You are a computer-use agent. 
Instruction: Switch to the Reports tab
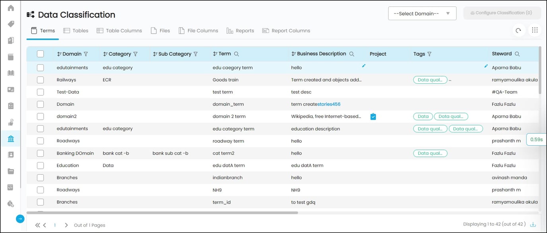pyautogui.click(x=240, y=31)
